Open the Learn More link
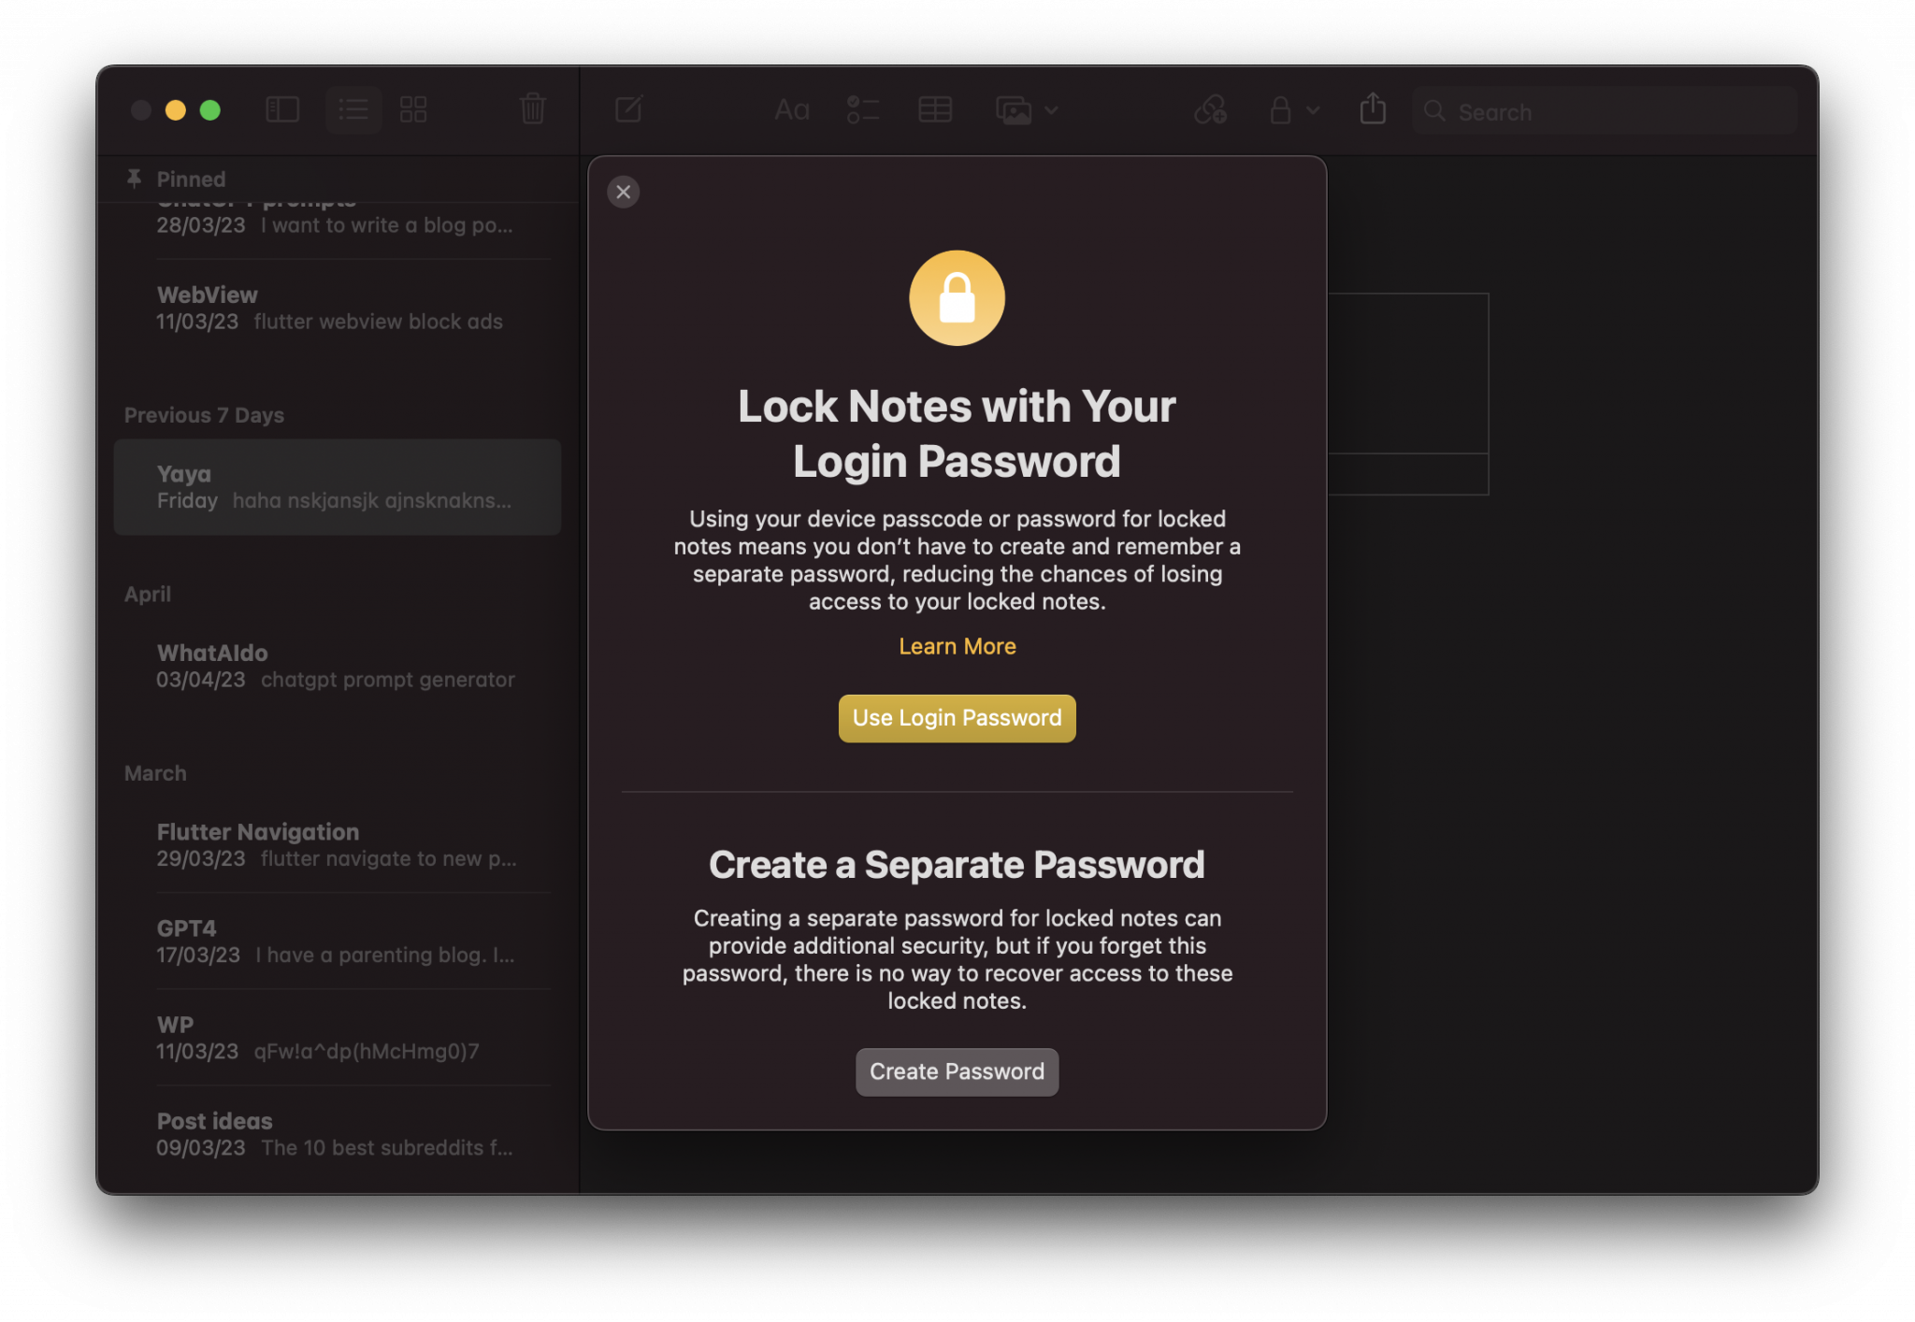The width and height of the screenshot is (1915, 1322). 957,646
